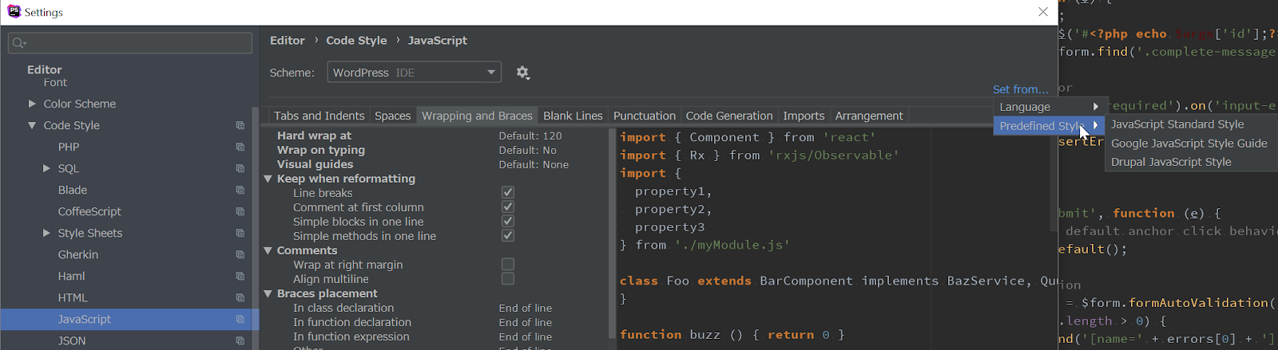Open the Code Generation tab

point(729,116)
